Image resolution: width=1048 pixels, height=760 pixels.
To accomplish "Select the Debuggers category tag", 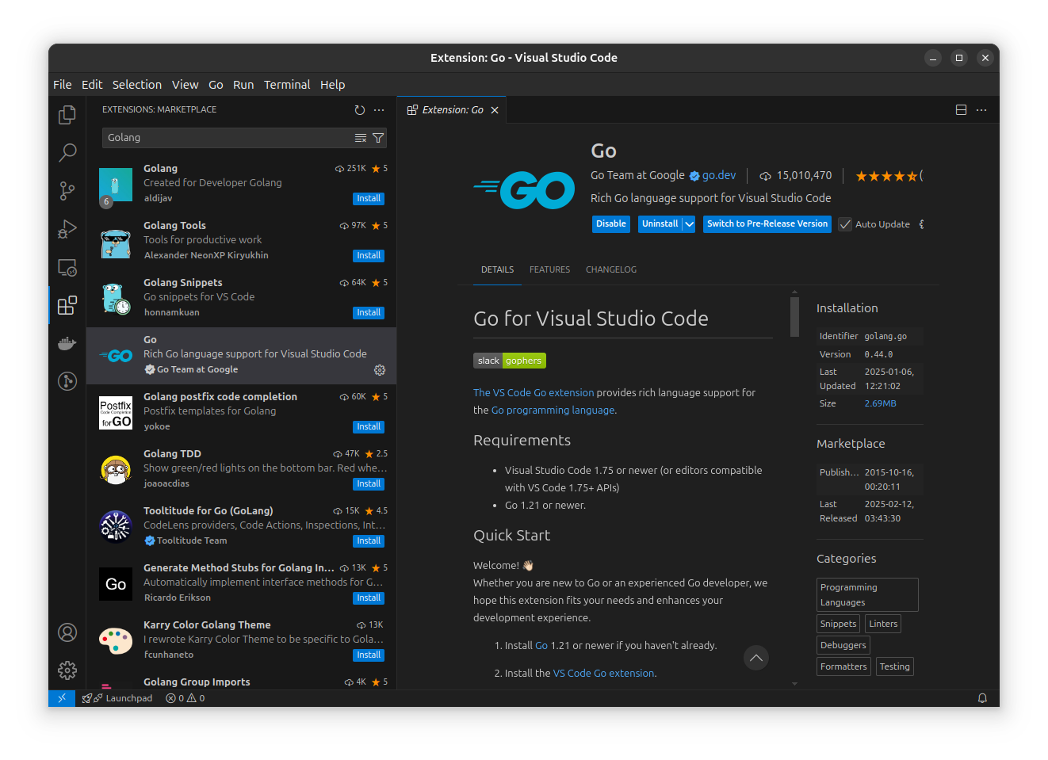I will pos(843,645).
